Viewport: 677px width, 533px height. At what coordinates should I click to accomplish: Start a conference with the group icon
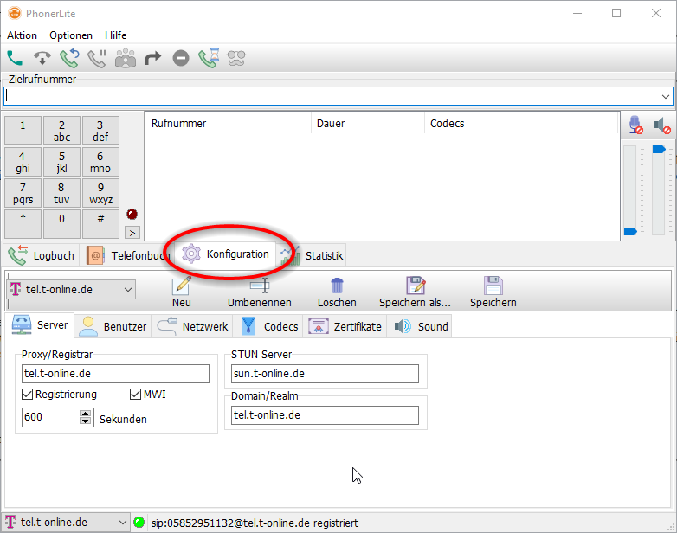coord(126,58)
